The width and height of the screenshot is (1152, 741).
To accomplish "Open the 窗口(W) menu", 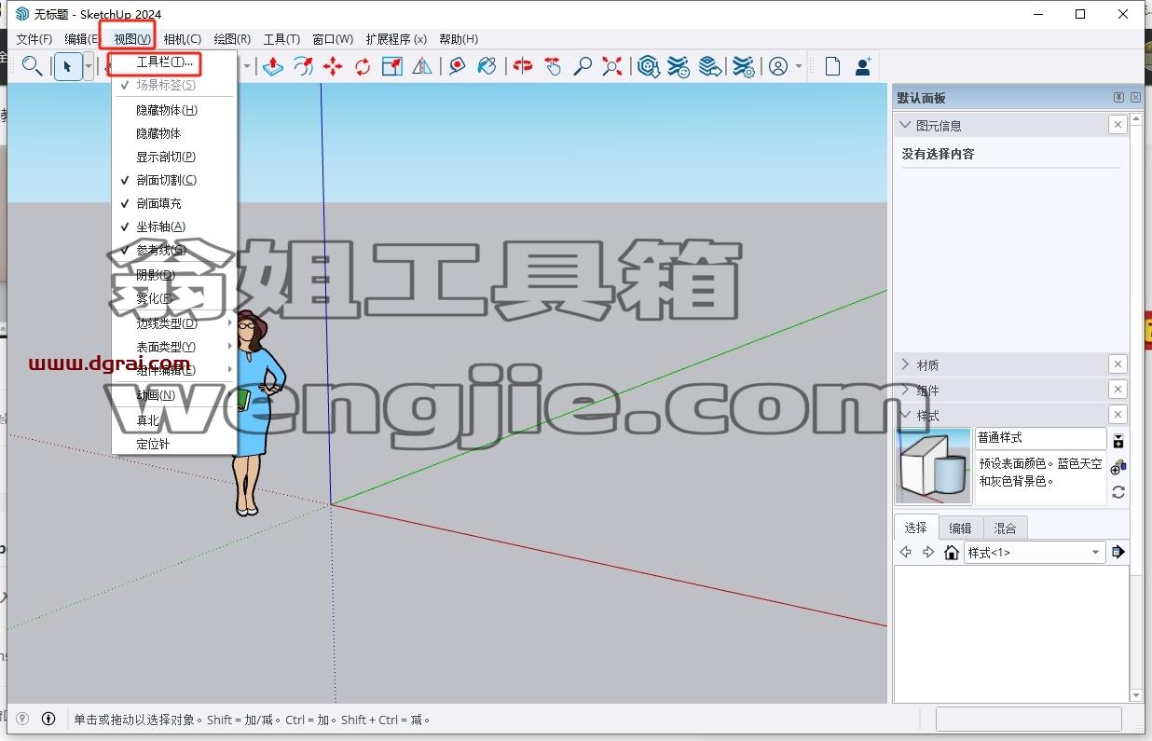I will tap(333, 39).
